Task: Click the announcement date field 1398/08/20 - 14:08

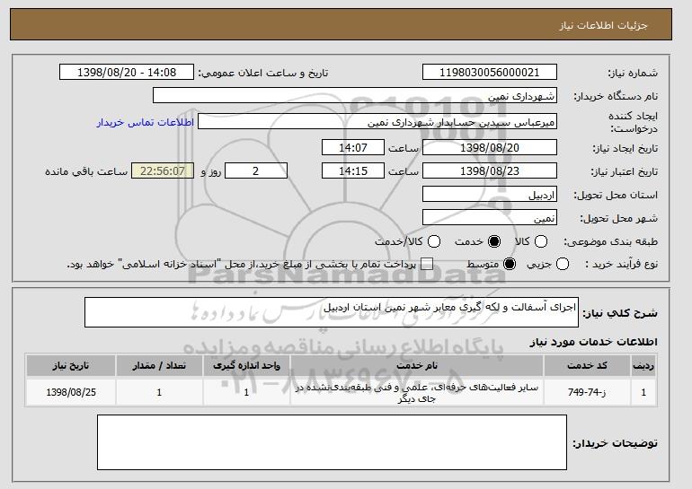Action: click(x=127, y=73)
